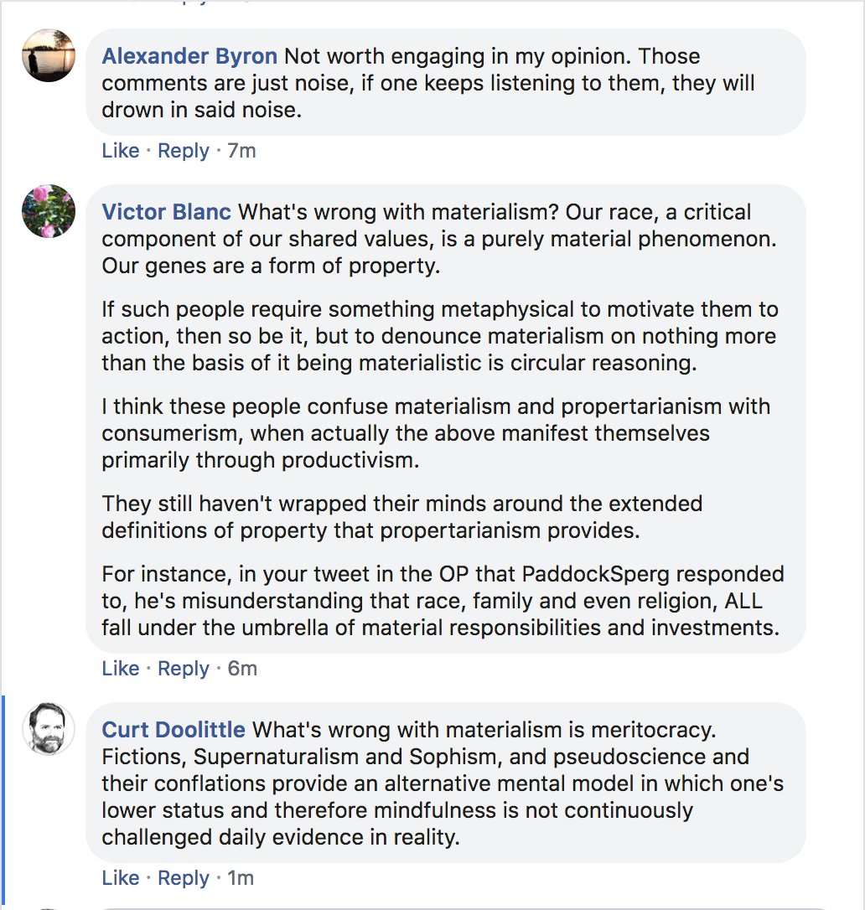Screen dimensions: 865x910
Task: Like Curt Doolittle's comment
Action: (x=120, y=878)
